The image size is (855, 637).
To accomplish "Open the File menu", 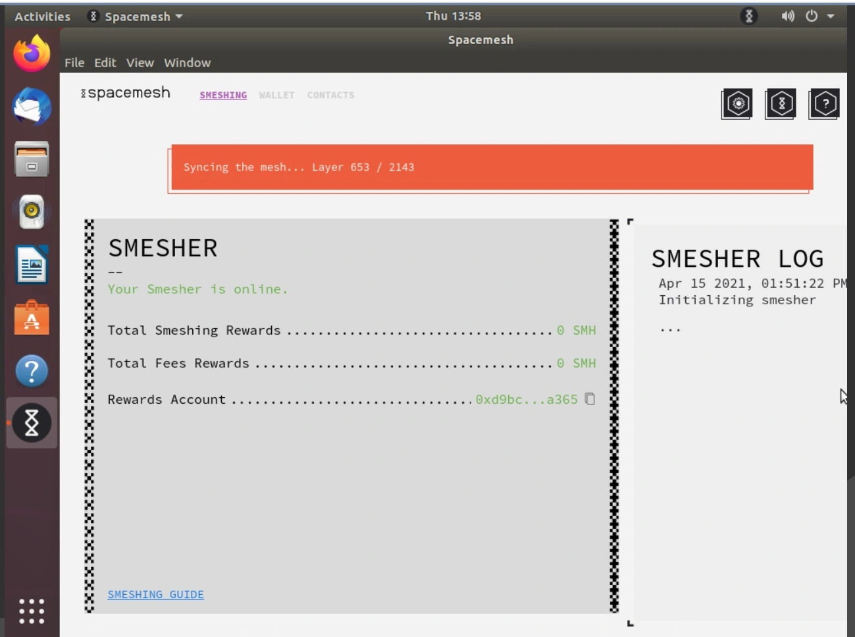I will click(x=74, y=63).
